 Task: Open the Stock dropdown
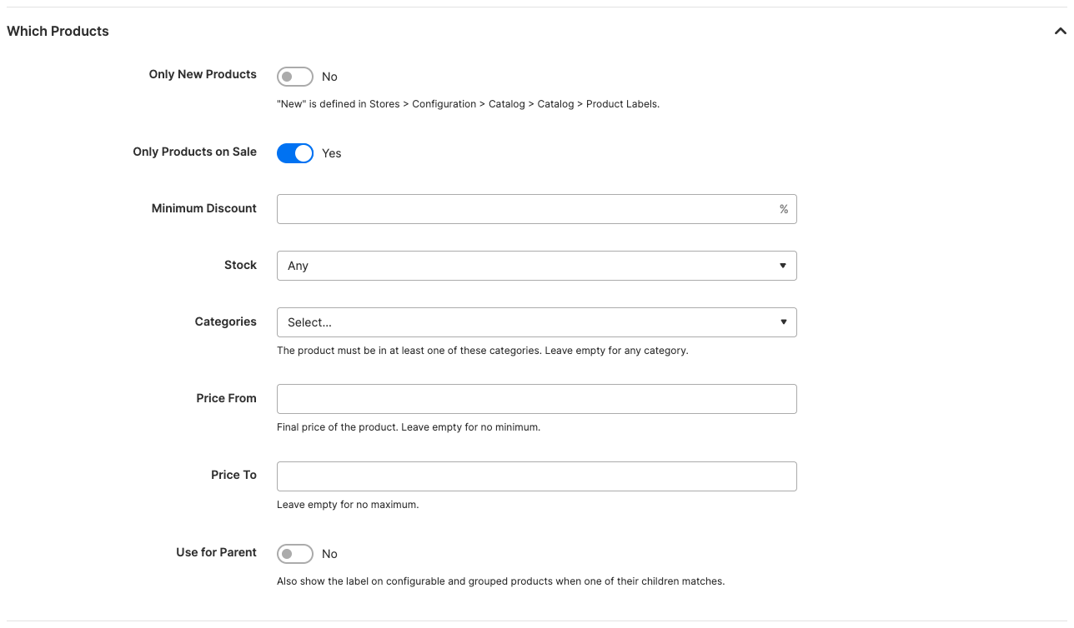pos(537,266)
